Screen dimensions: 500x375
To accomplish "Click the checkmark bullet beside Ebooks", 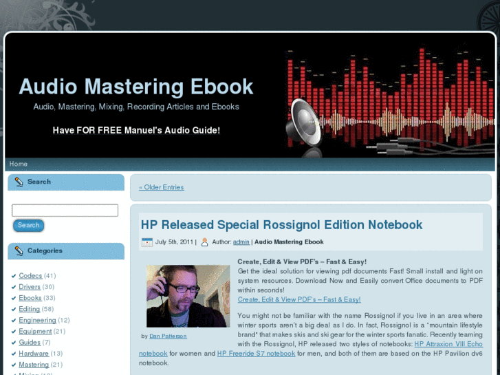I will [x=13, y=299].
